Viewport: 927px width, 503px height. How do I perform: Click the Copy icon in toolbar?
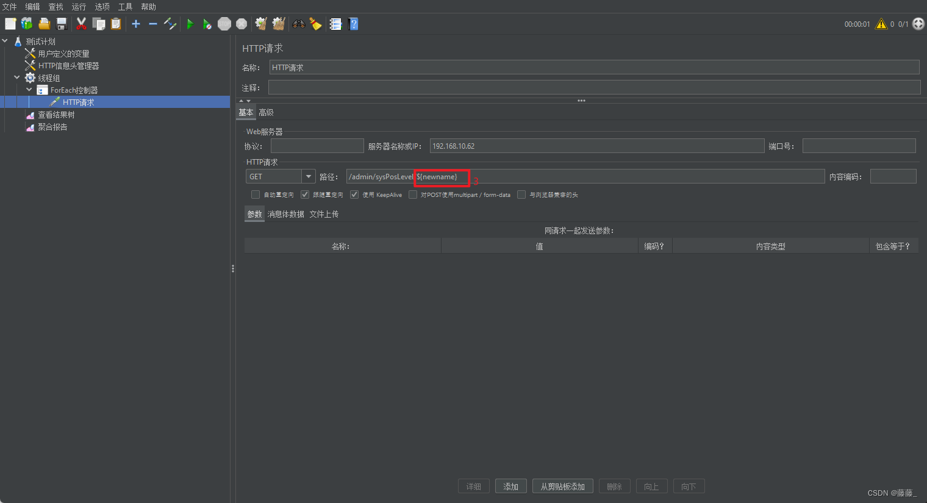(99, 24)
